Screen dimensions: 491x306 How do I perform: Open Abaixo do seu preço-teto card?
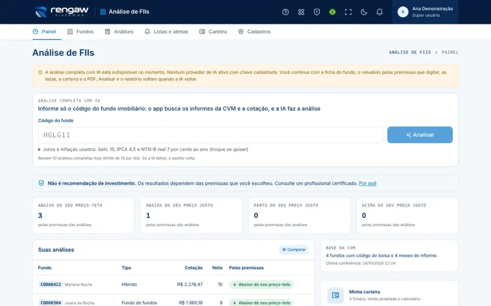click(x=83, y=215)
